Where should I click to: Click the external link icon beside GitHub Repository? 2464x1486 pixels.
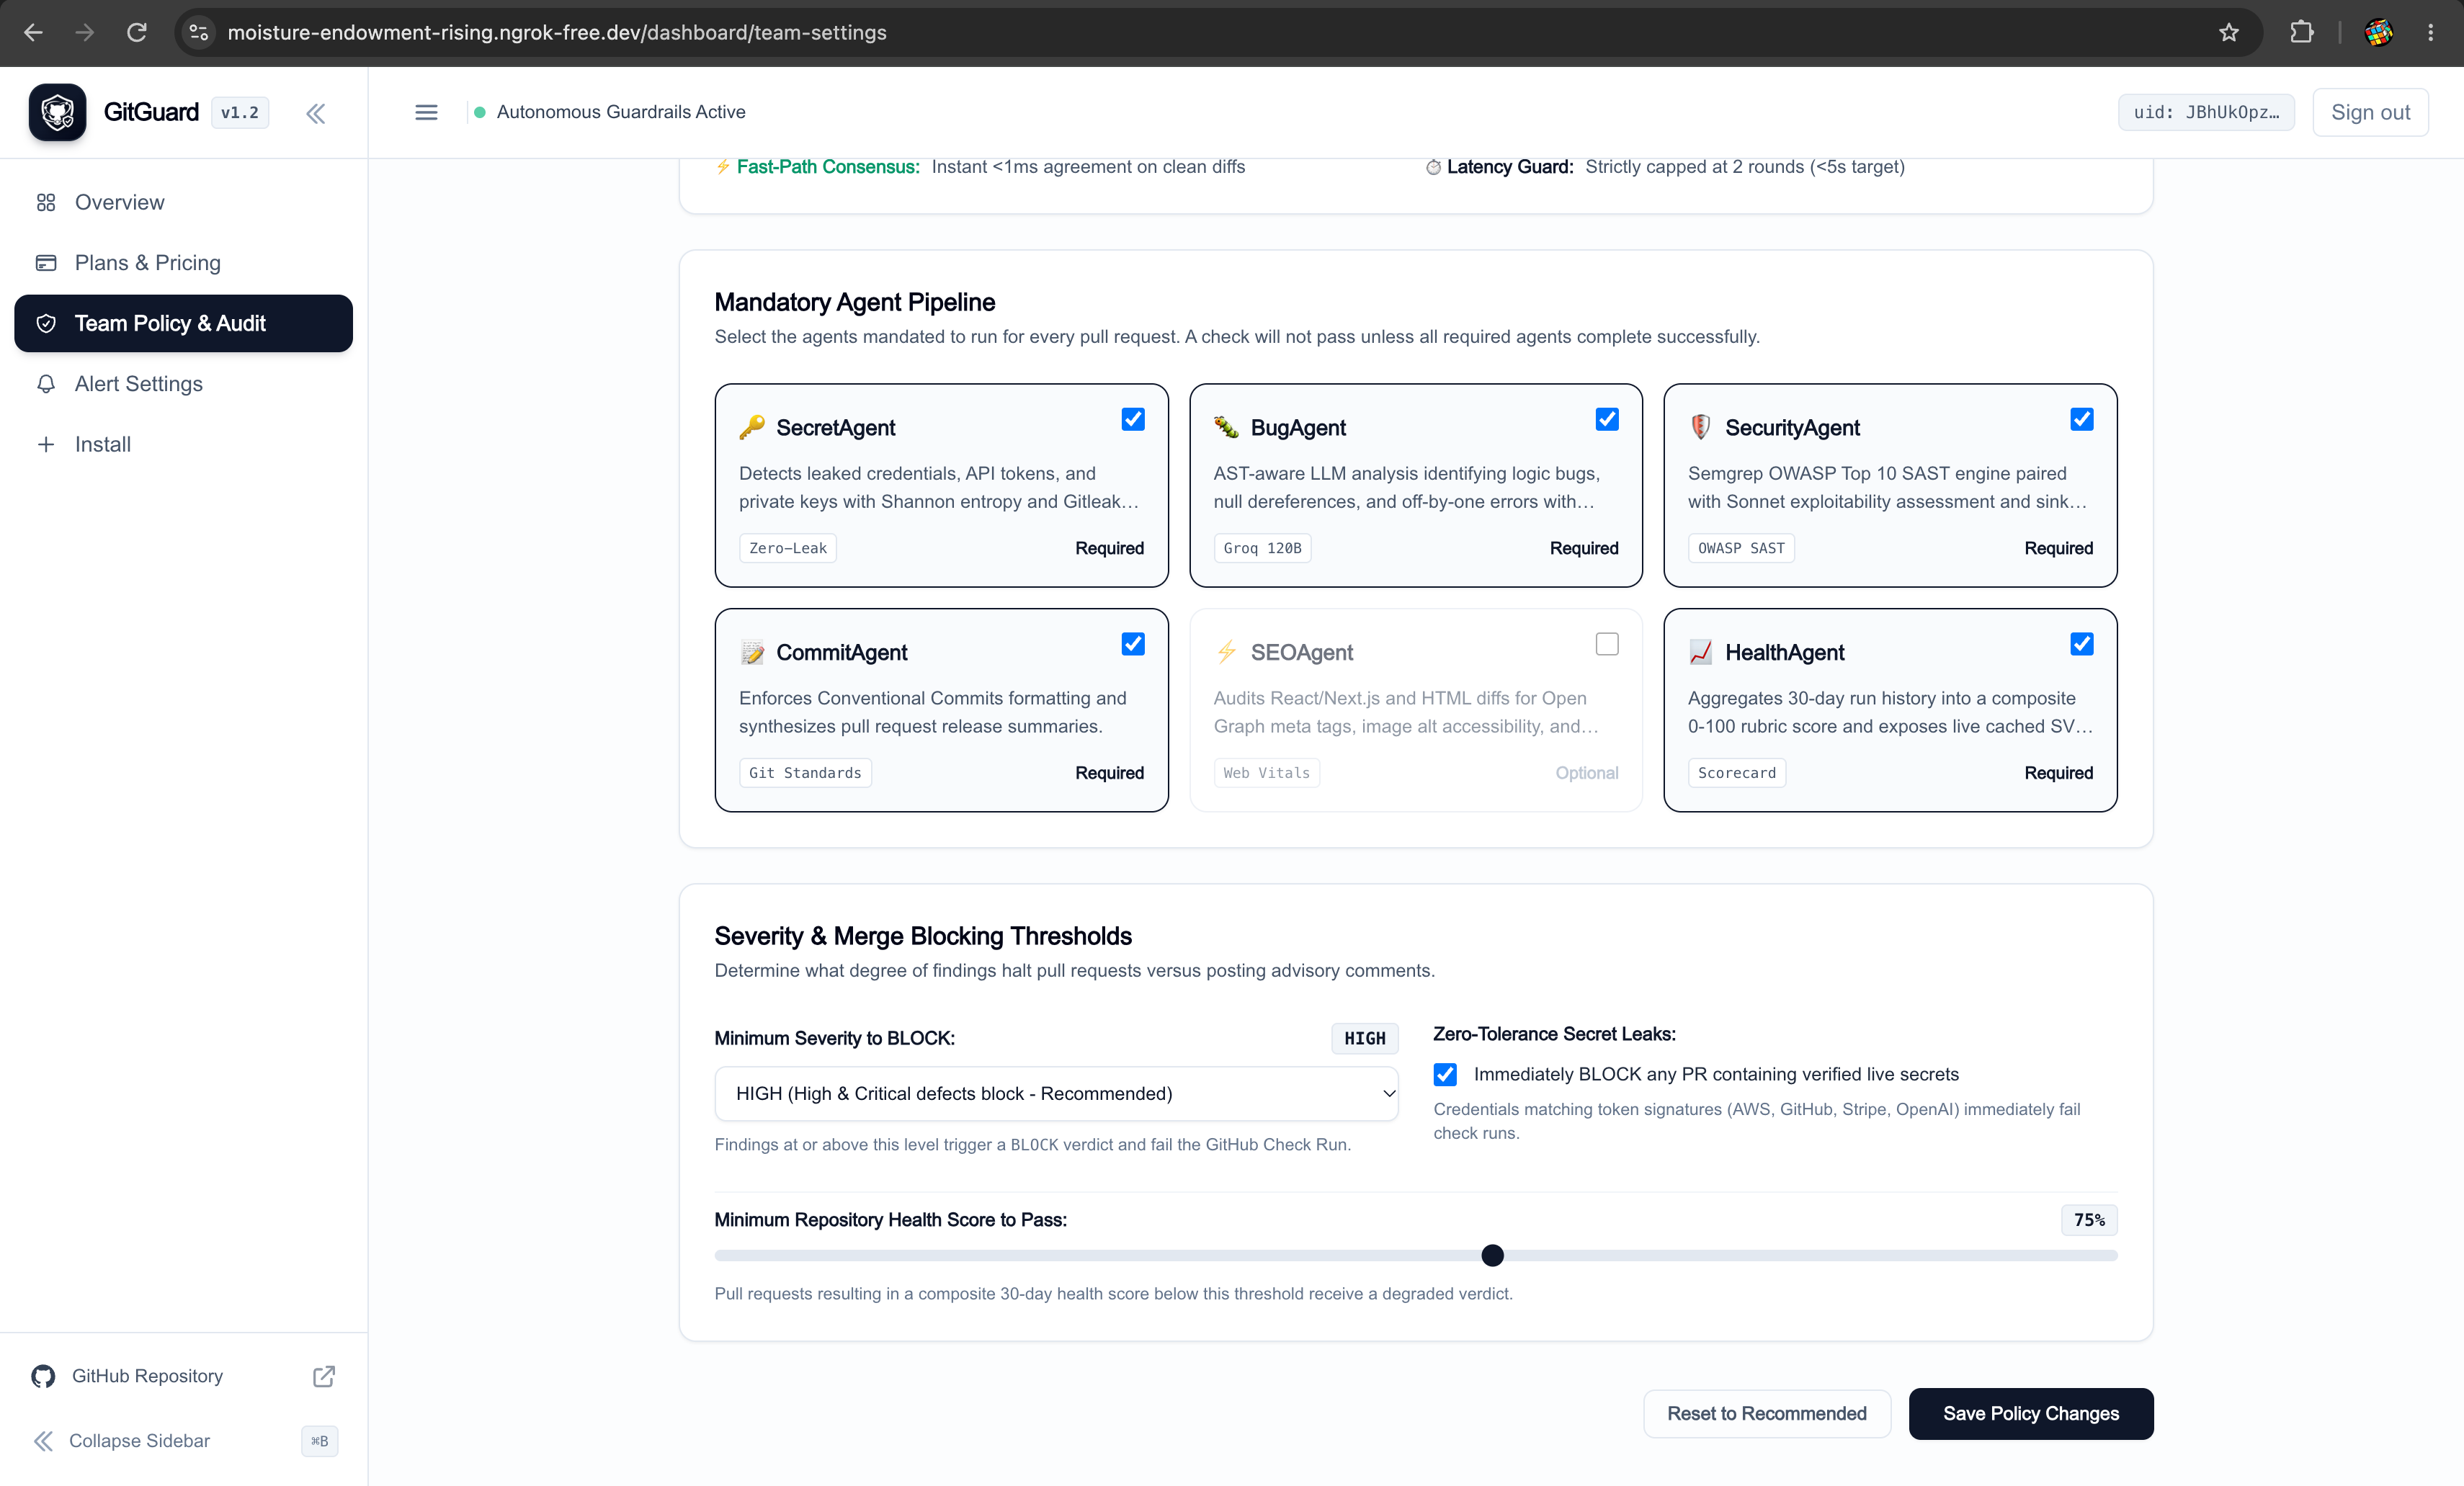[324, 1376]
